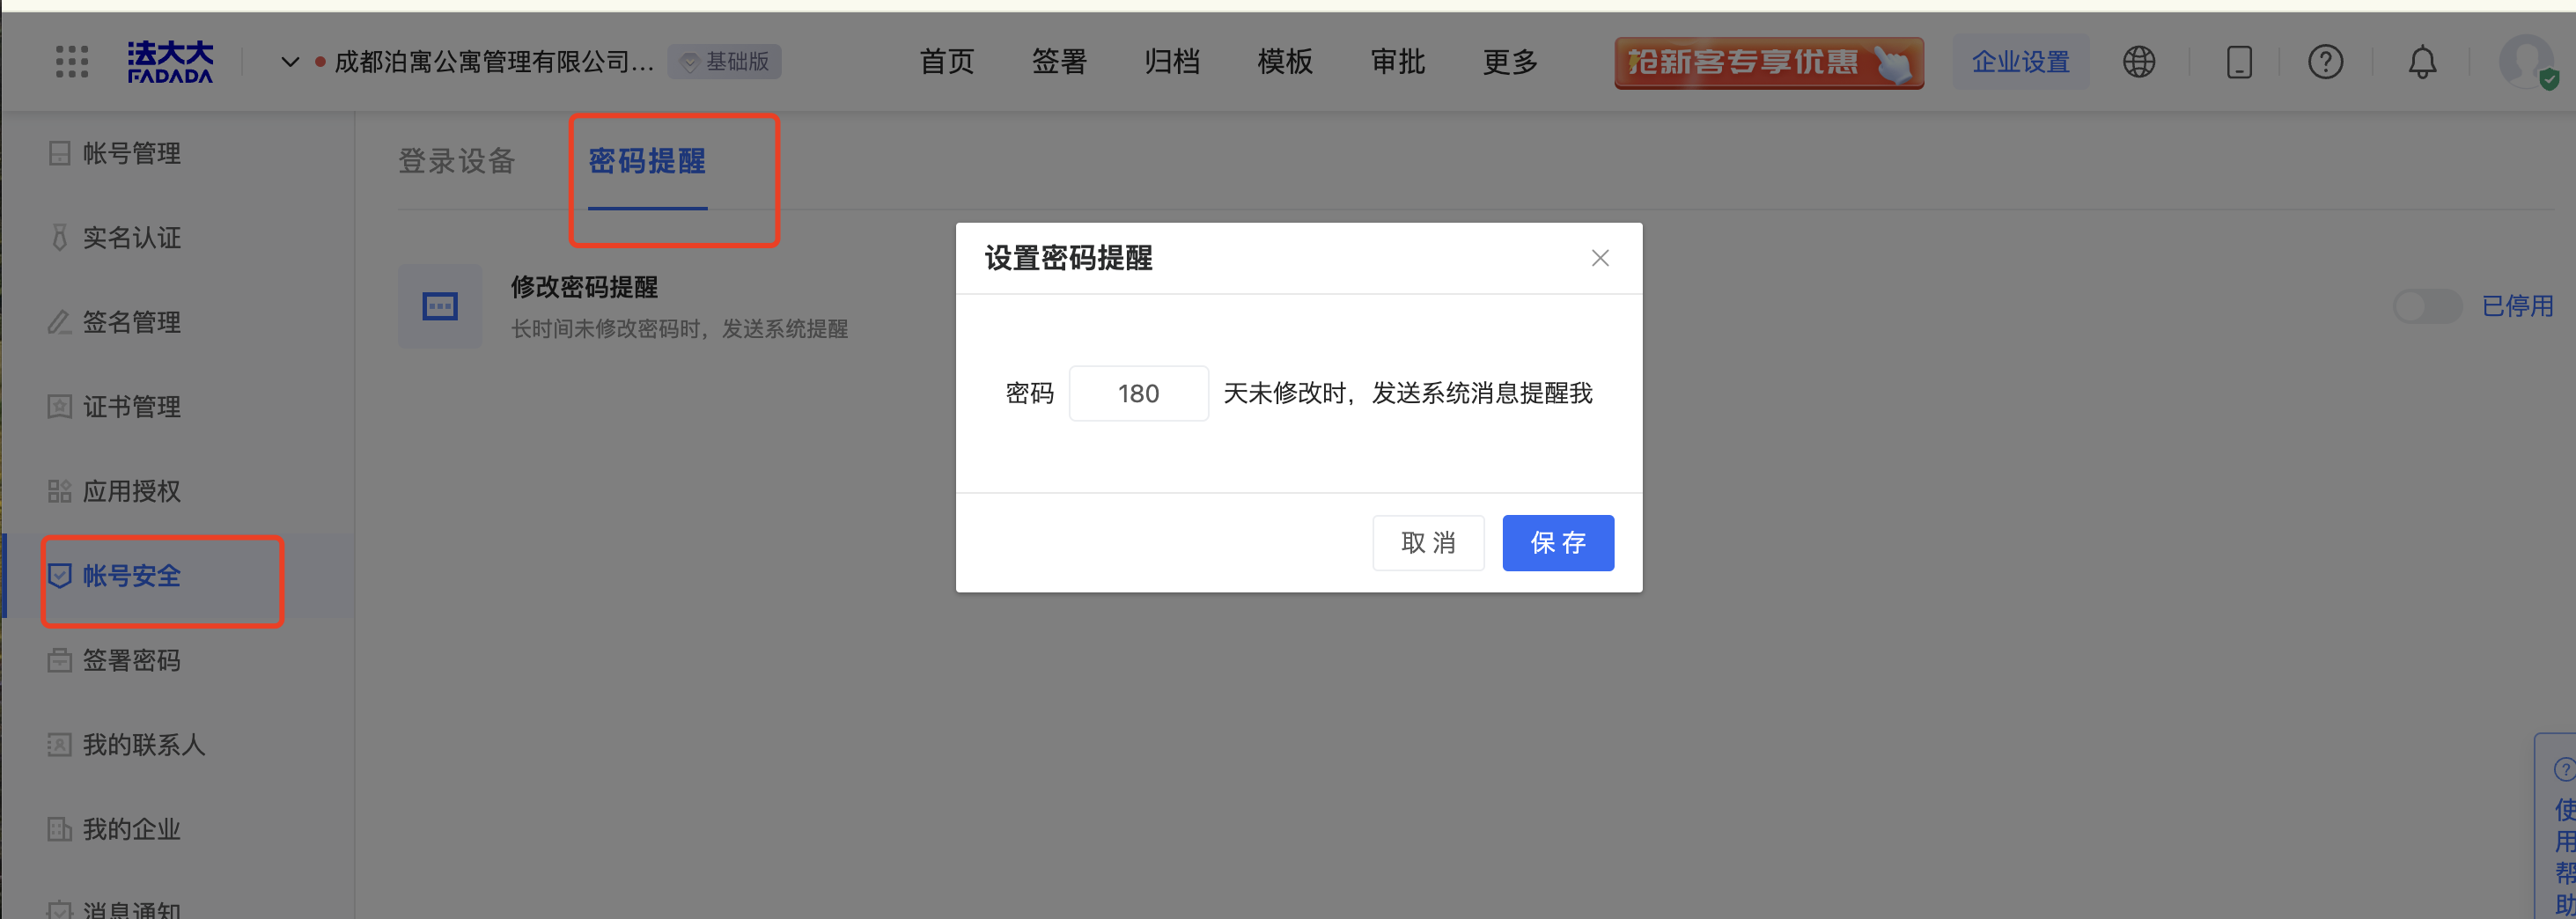Open the 归档 nav item
This screenshot has width=2576, height=919.
1172,62
